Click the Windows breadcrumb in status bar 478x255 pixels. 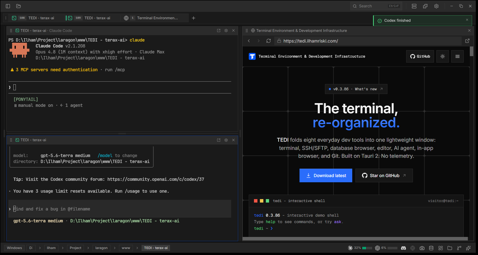click(14, 248)
